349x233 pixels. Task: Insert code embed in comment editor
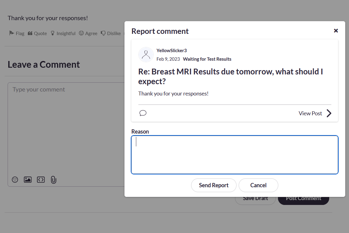41,180
